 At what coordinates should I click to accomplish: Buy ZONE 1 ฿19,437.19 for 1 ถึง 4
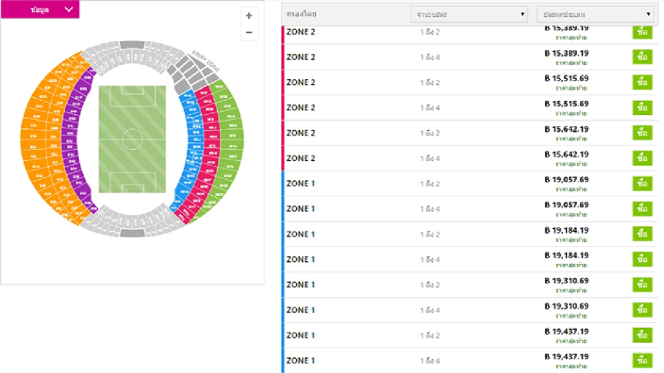point(642,361)
